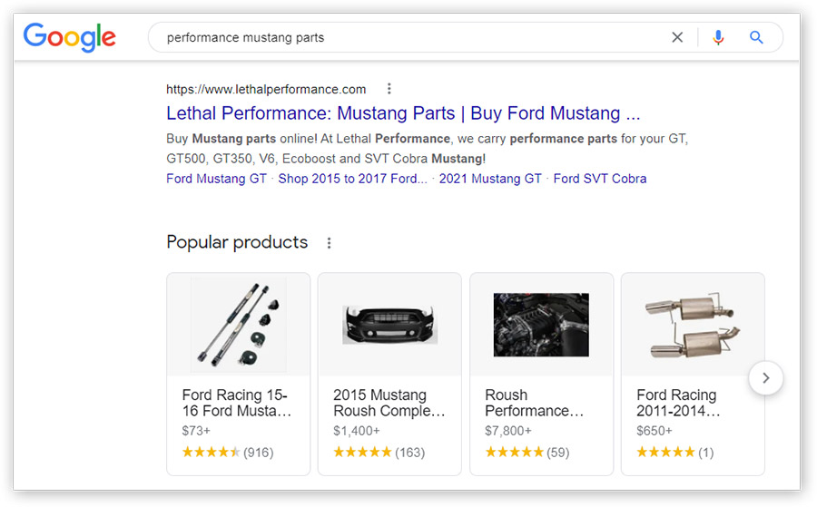
Task: Show next products with carousel arrow
Action: (x=765, y=378)
